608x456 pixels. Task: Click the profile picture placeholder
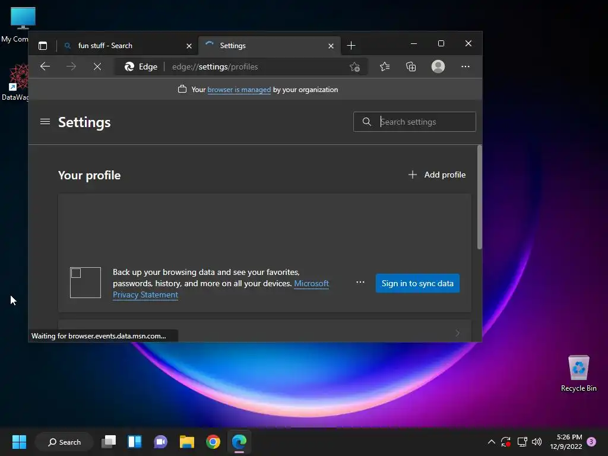pos(85,283)
